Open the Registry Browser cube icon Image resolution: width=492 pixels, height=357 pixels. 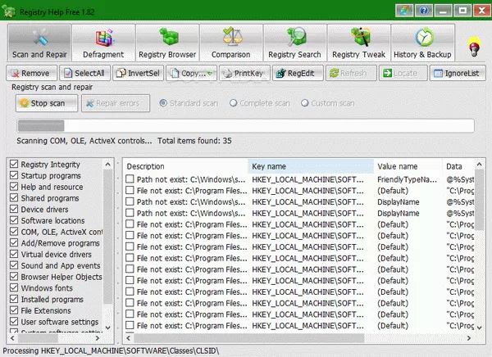(168, 37)
